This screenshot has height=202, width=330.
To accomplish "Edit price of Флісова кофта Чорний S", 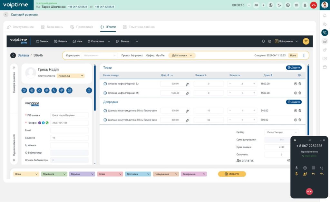I will click(x=187, y=84).
